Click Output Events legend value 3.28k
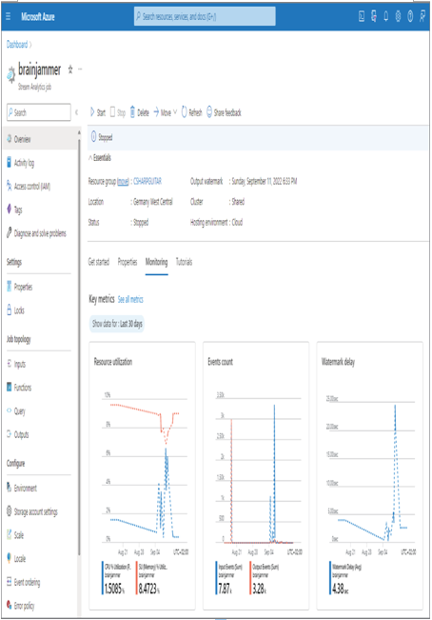Viewport: 432px width, 620px height. pyautogui.click(x=260, y=589)
